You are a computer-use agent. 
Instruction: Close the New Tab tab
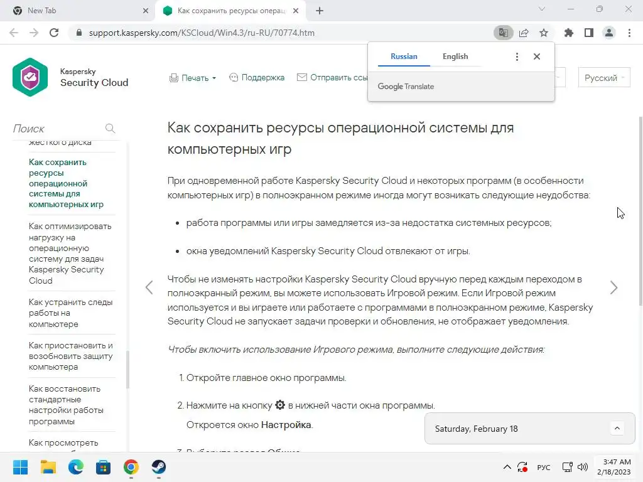pos(146,11)
